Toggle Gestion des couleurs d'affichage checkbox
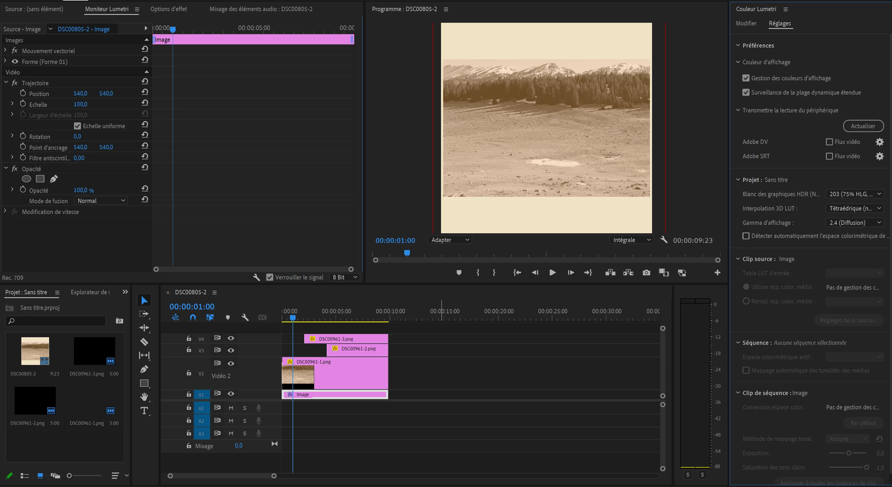892x487 pixels. 746,78
